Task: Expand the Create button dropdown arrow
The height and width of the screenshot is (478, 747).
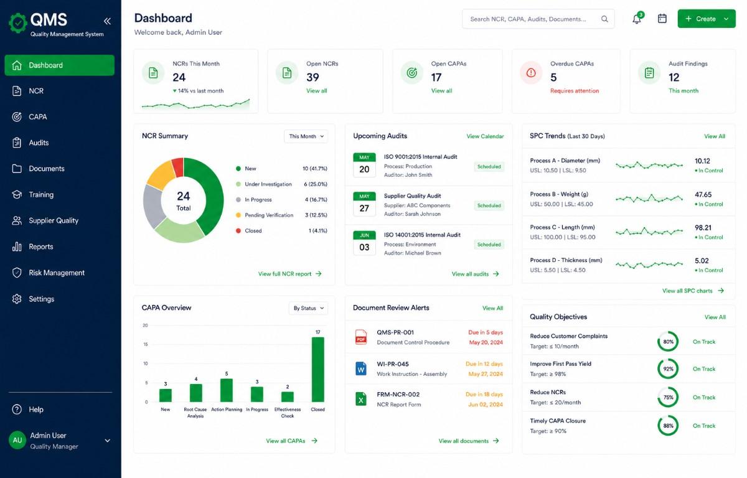Action: 726,19
